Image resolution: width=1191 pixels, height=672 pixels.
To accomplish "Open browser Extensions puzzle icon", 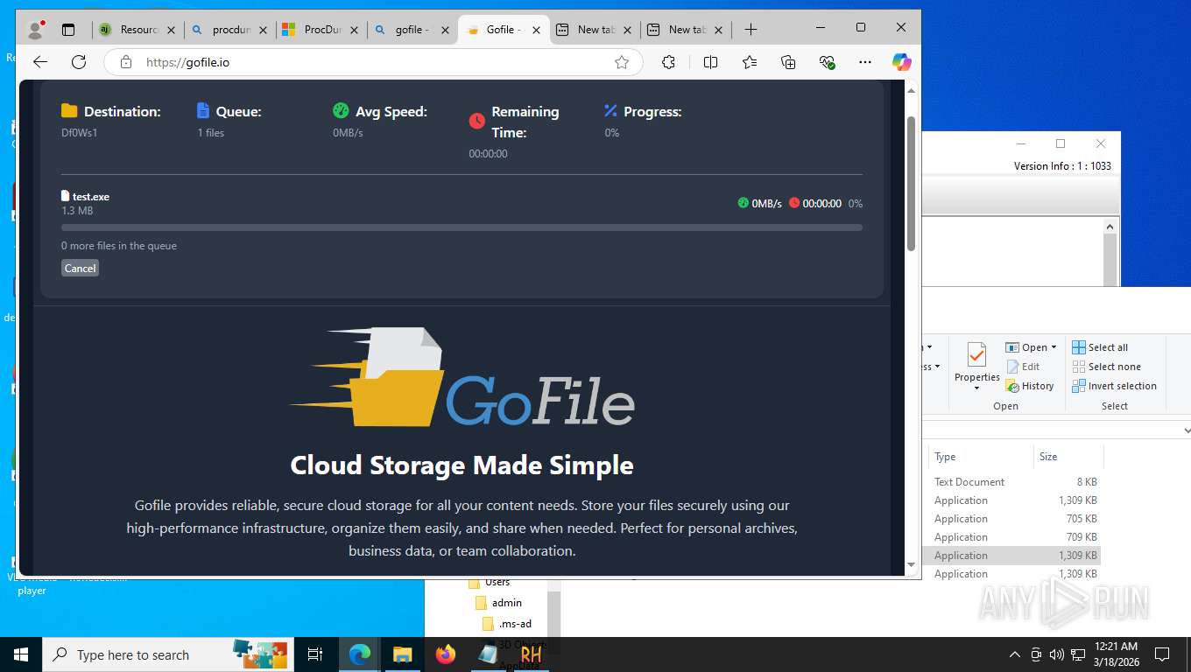I will pos(669,62).
